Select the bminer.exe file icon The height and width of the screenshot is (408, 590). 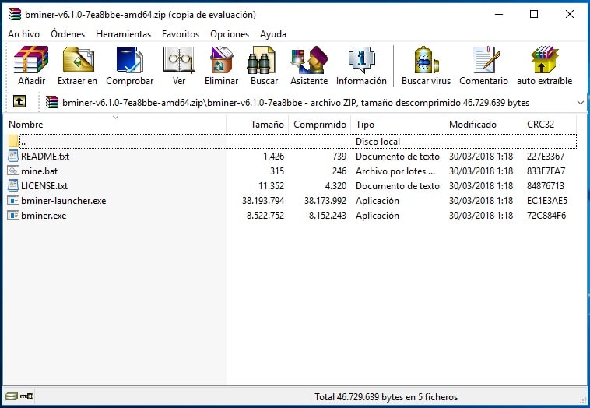pyautogui.click(x=12, y=216)
